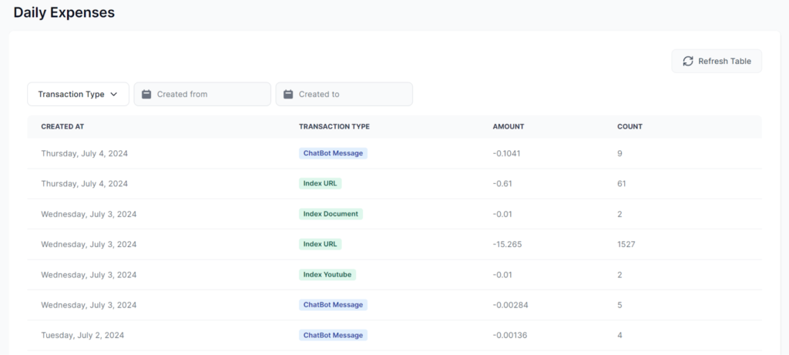789x355 pixels.
Task: Click the Count column header
Action: [x=630, y=126]
